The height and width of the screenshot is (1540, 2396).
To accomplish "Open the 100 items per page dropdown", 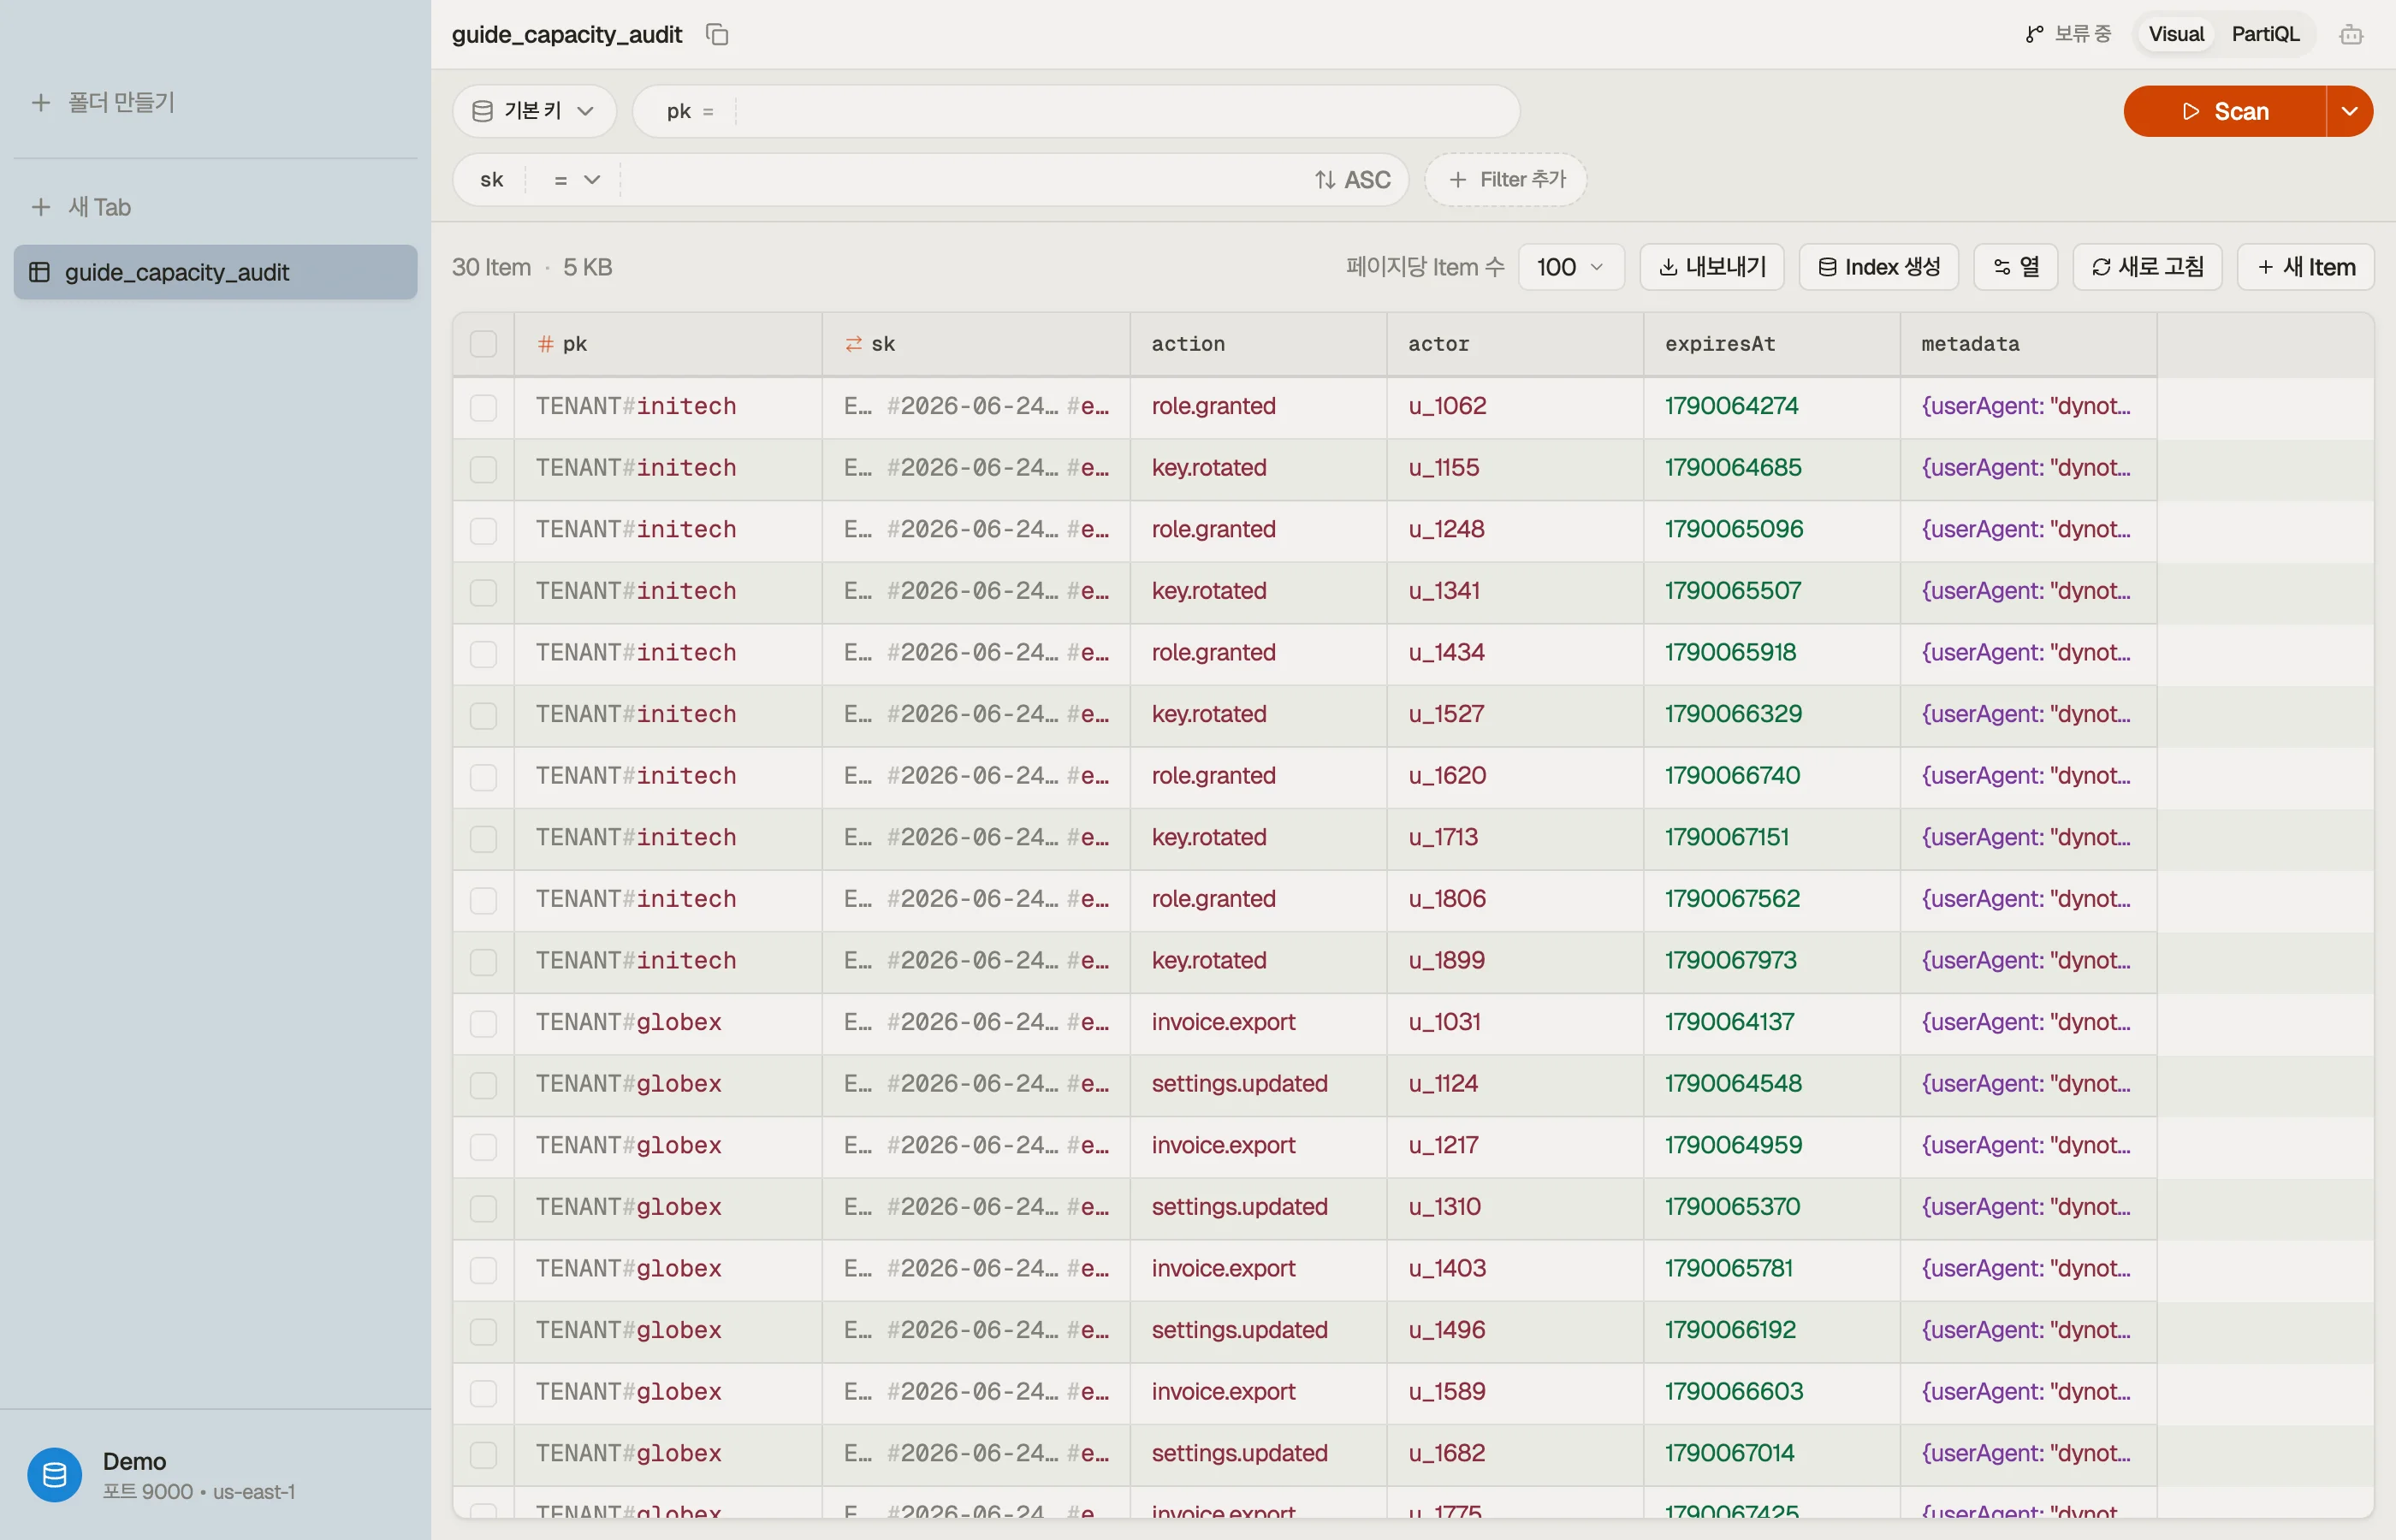I will [x=1570, y=267].
